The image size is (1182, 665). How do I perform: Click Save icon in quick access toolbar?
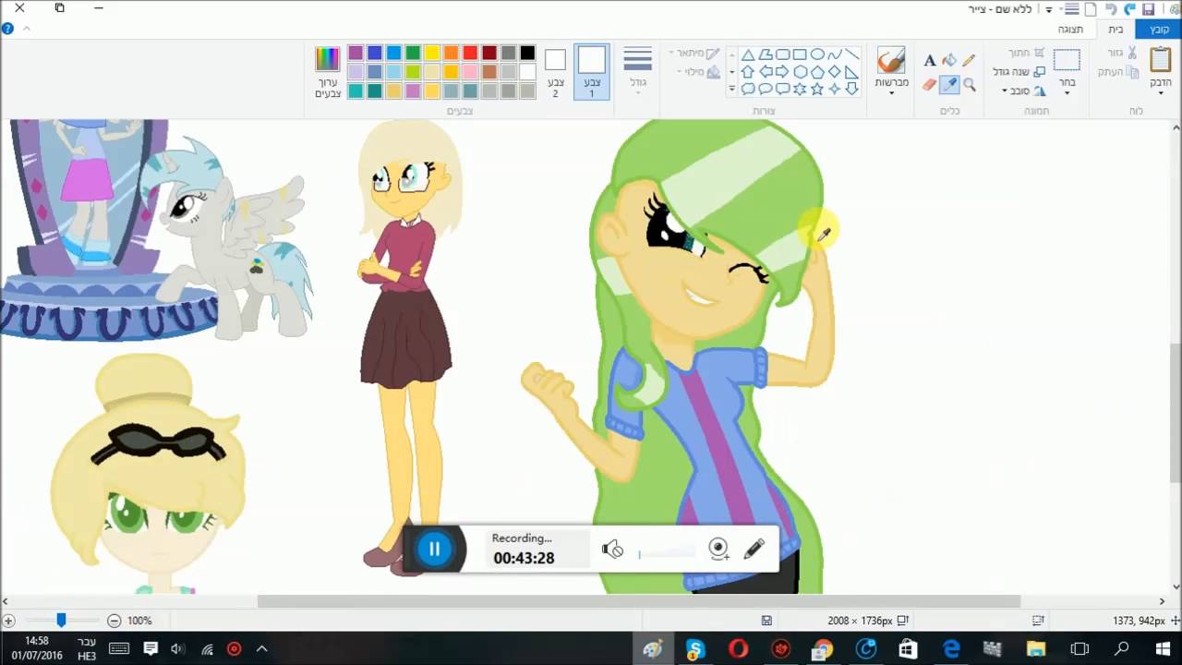[x=1148, y=9]
